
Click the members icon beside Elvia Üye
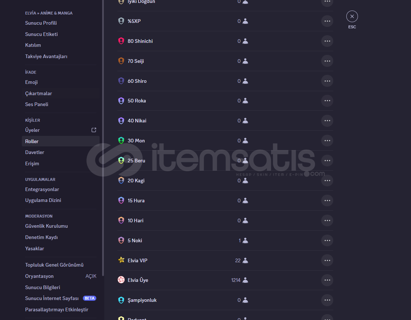(245, 280)
